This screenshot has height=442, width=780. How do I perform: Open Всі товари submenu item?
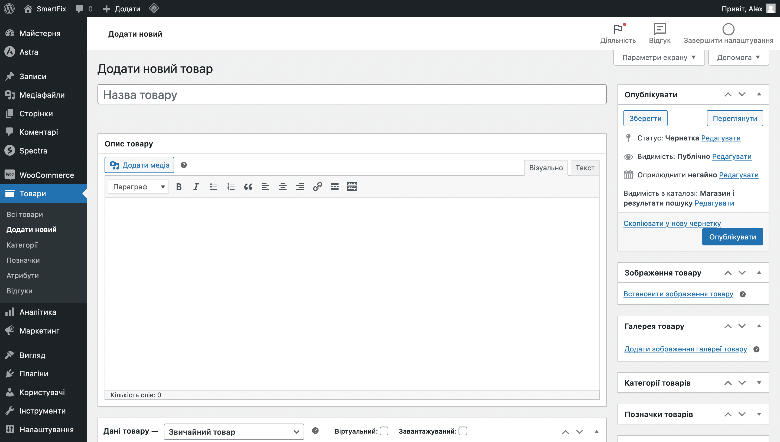25,214
